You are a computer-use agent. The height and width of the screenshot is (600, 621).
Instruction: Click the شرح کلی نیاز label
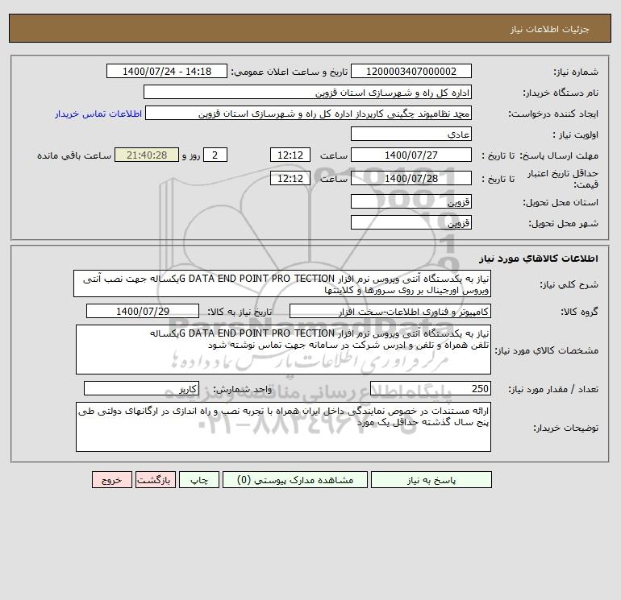coord(569,284)
